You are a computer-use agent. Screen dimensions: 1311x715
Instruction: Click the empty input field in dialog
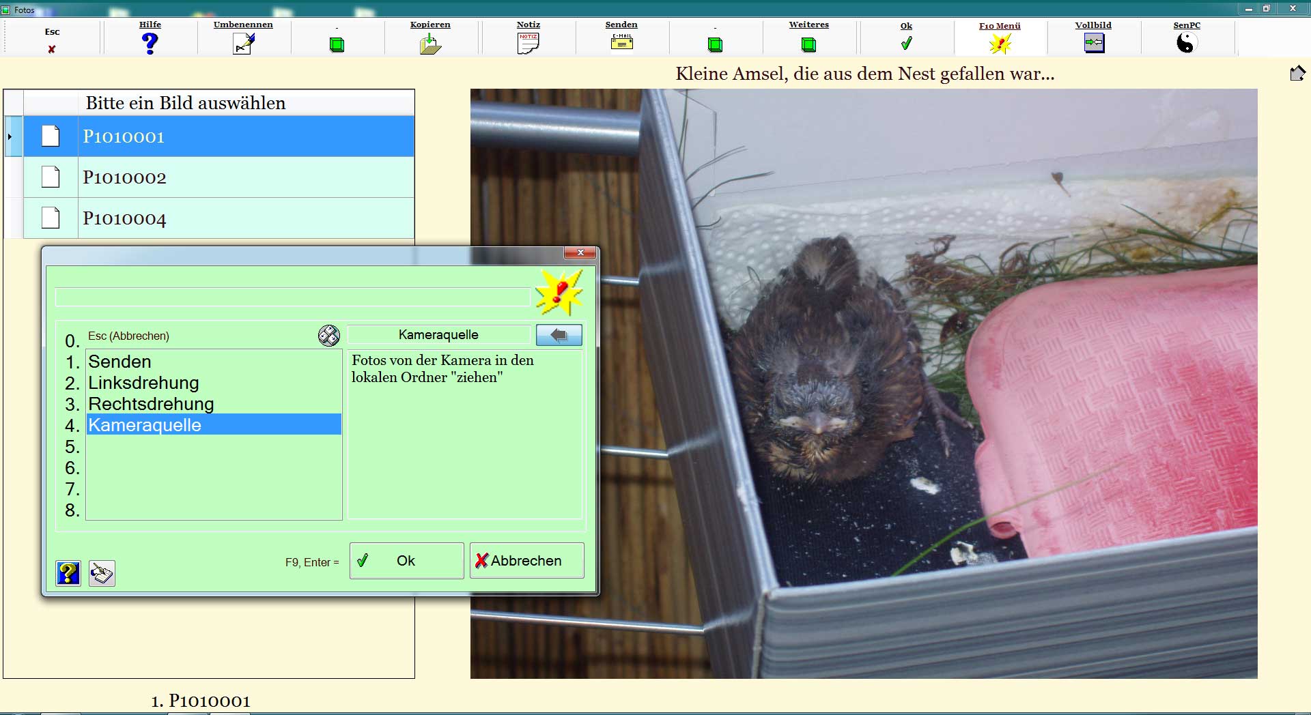(292, 297)
